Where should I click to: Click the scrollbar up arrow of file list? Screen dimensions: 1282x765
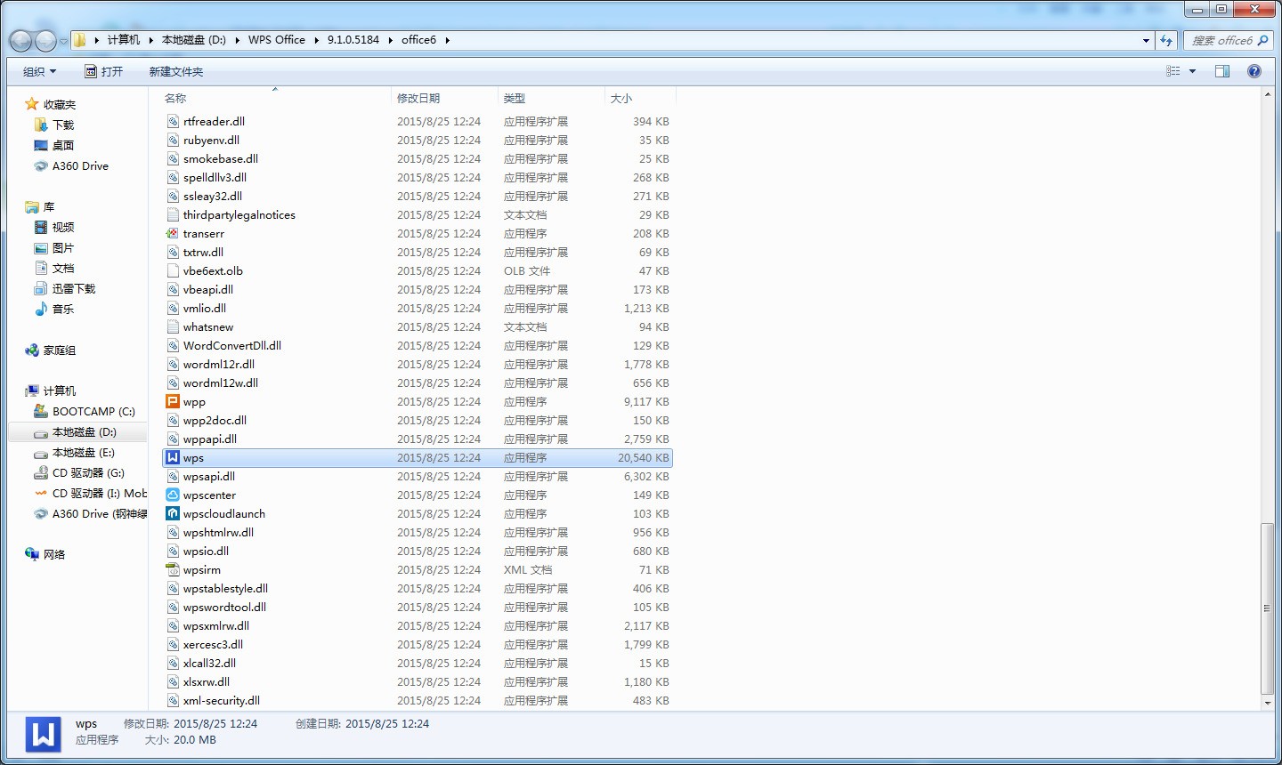(x=1268, y=94)
